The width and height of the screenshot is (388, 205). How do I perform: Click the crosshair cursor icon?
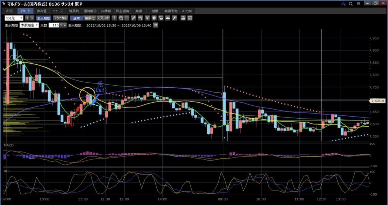[114, 18]
